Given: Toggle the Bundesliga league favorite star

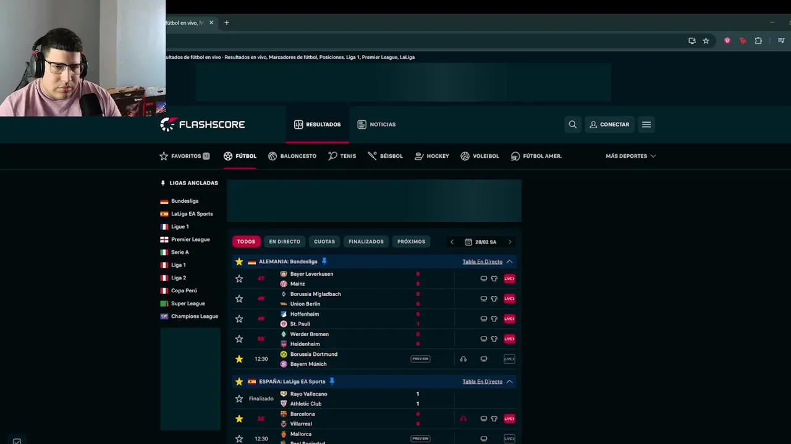Looking at the screenshot, I should pyautogui.click(x=239, y=261).
